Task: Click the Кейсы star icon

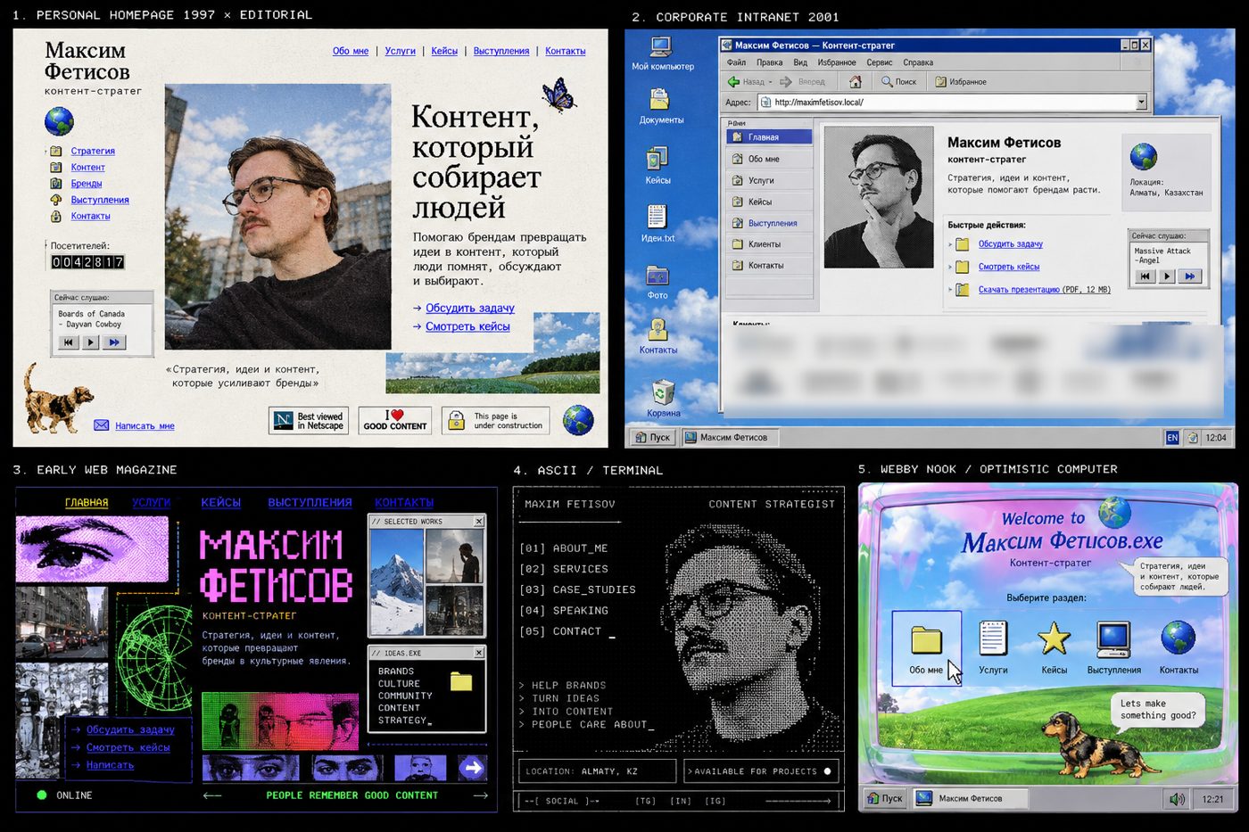Action: (x=1054, y=638)
